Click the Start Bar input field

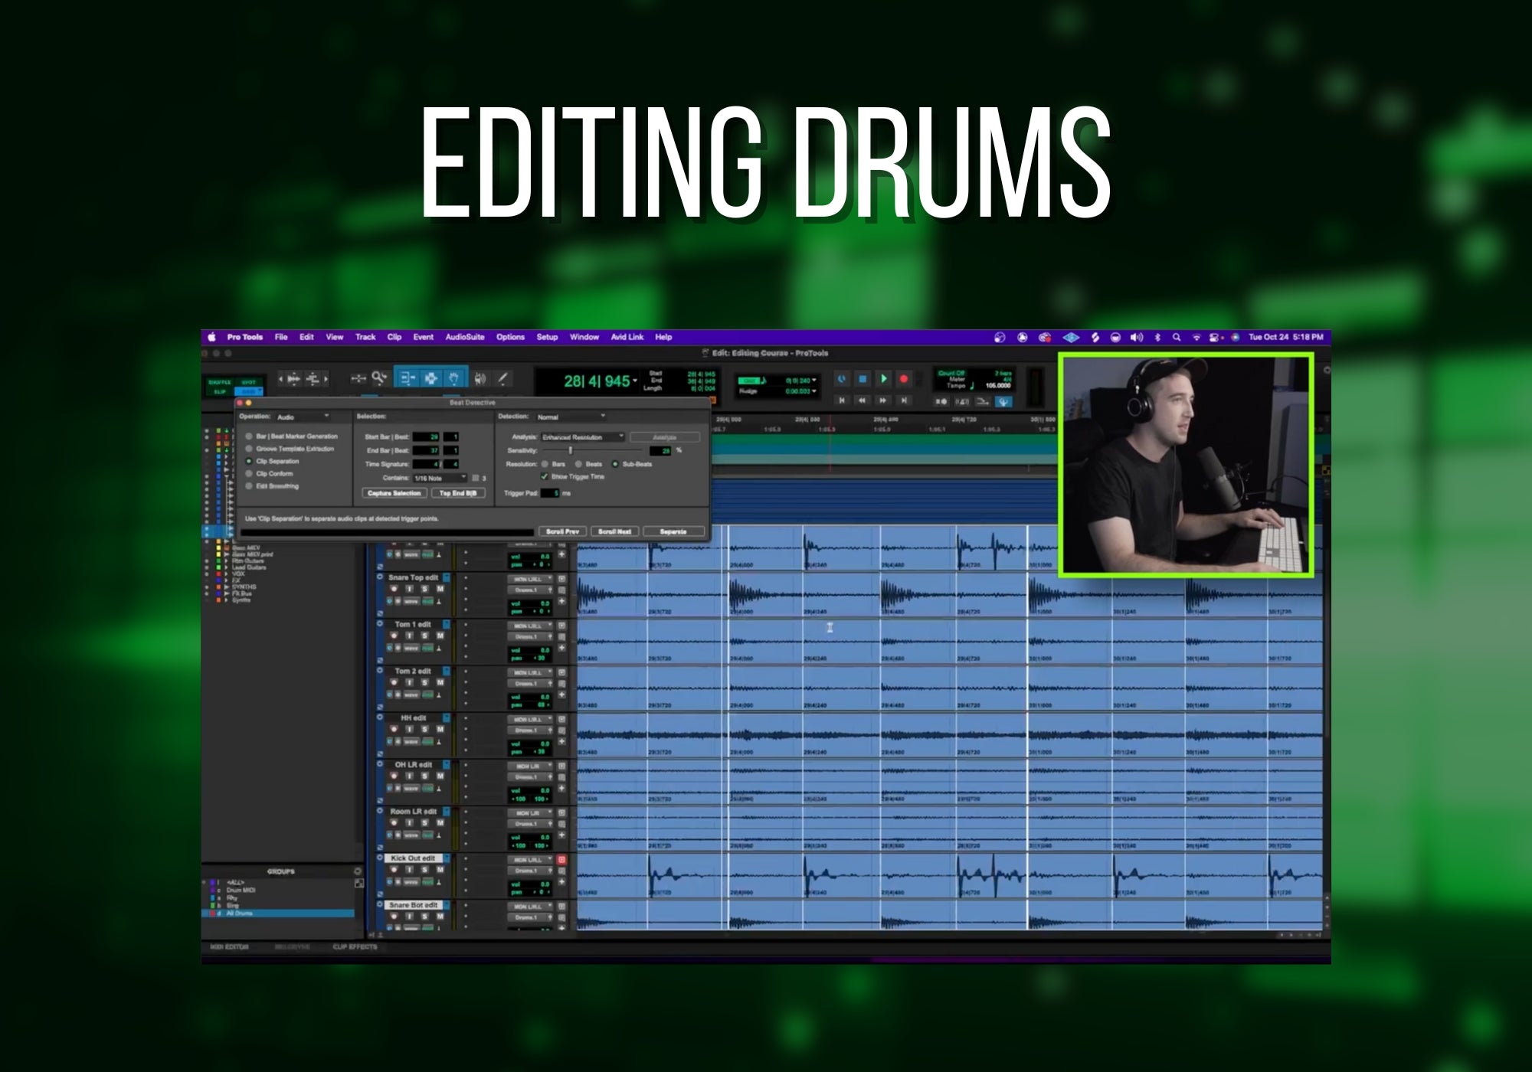pos(427,437)
